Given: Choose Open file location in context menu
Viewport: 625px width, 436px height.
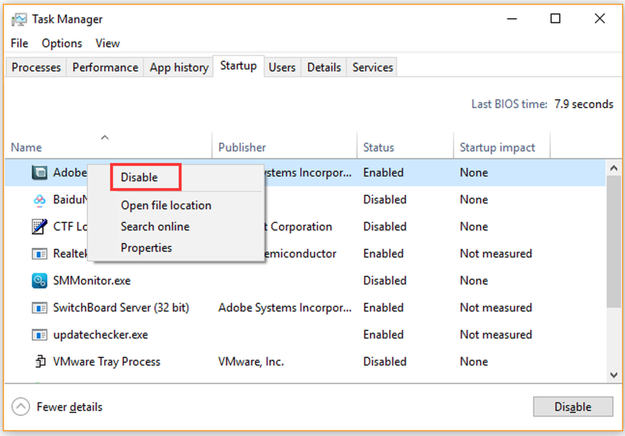Looking at the screenshot, I should (x=166, y=206).
